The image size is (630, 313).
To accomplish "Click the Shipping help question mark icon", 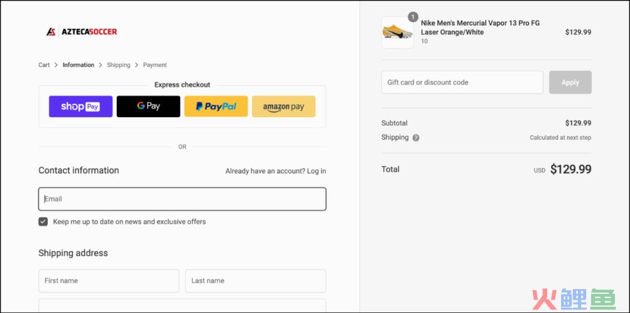I will click(x=416, y=138).
